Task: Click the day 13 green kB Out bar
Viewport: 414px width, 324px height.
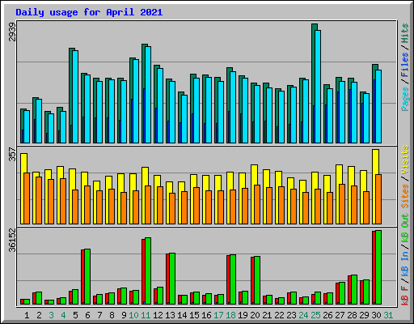Action: (x=172, y=279)
